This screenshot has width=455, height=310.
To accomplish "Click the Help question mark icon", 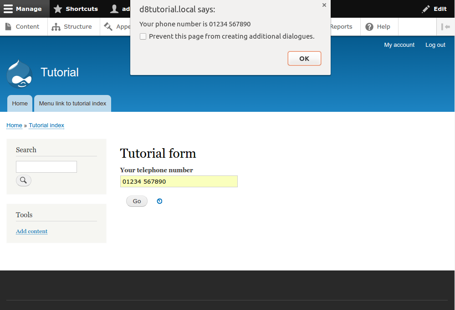I will click(x=369, y=27).
